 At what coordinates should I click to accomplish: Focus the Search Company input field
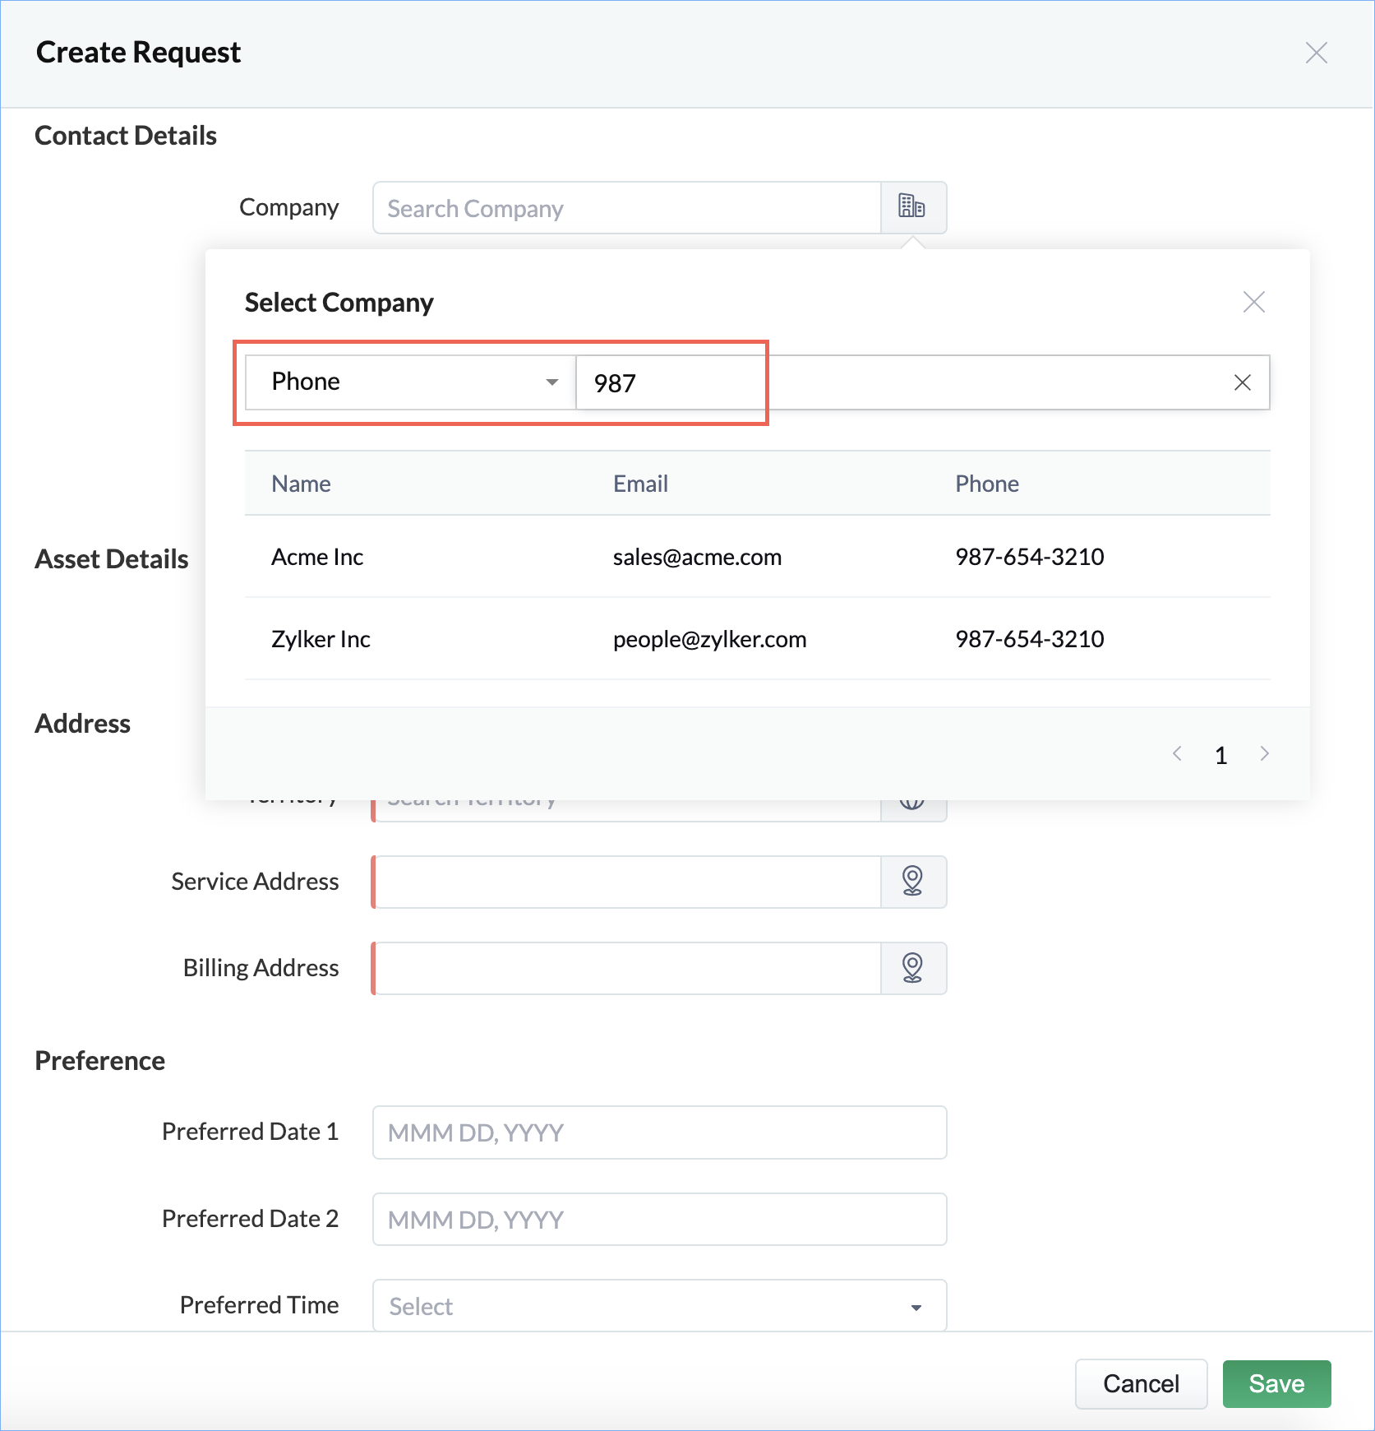pos(626,208)
